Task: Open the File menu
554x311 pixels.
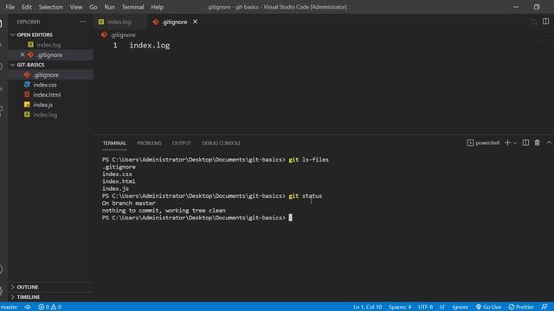Action: pos(10,7)
